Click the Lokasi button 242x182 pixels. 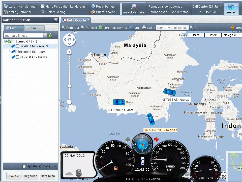point(14,176)
